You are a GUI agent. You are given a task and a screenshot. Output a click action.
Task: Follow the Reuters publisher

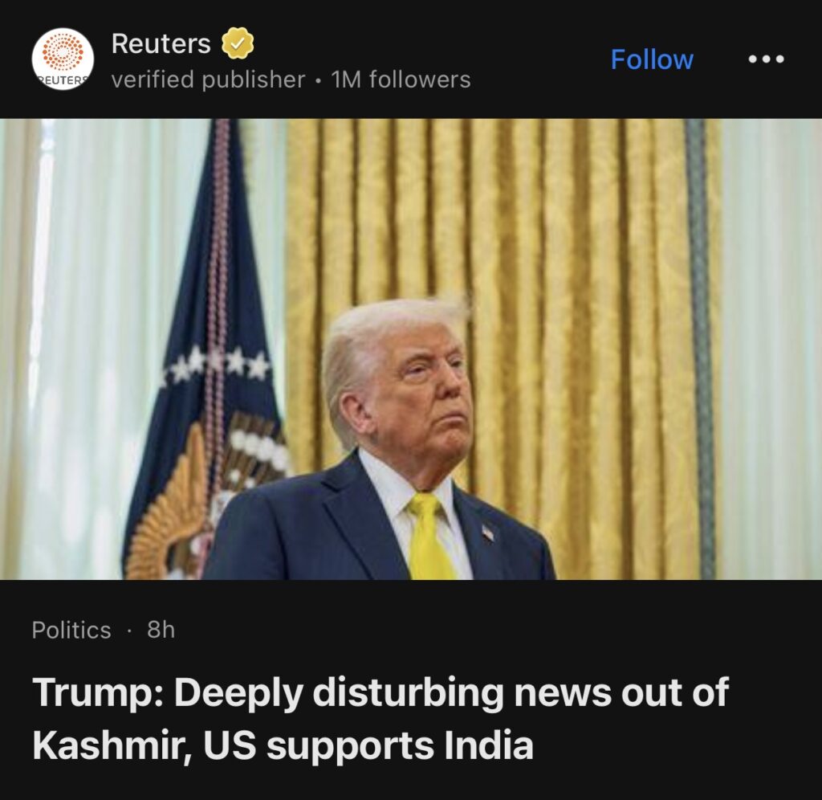click(x=652, y=59)
